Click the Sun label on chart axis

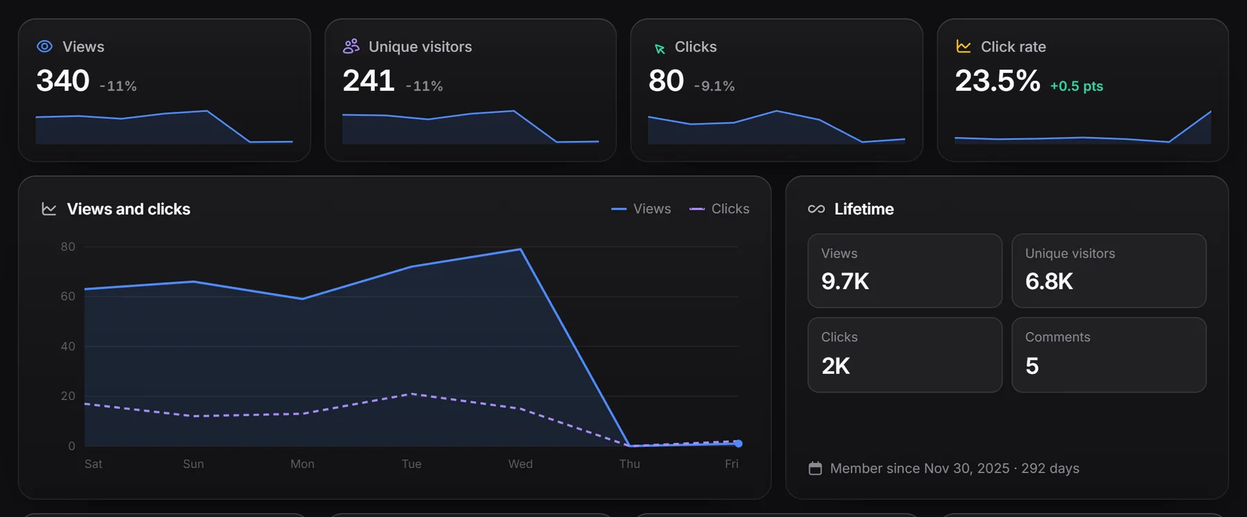coord(193,464)
